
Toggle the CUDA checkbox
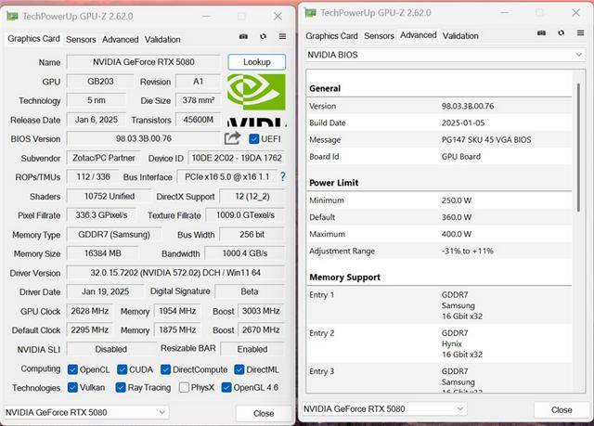pyautogui.click(x=122, y=369)
